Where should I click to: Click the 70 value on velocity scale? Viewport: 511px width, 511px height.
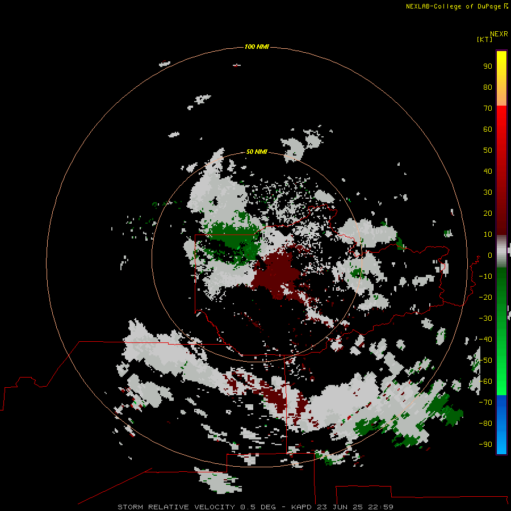click(488, 108)
